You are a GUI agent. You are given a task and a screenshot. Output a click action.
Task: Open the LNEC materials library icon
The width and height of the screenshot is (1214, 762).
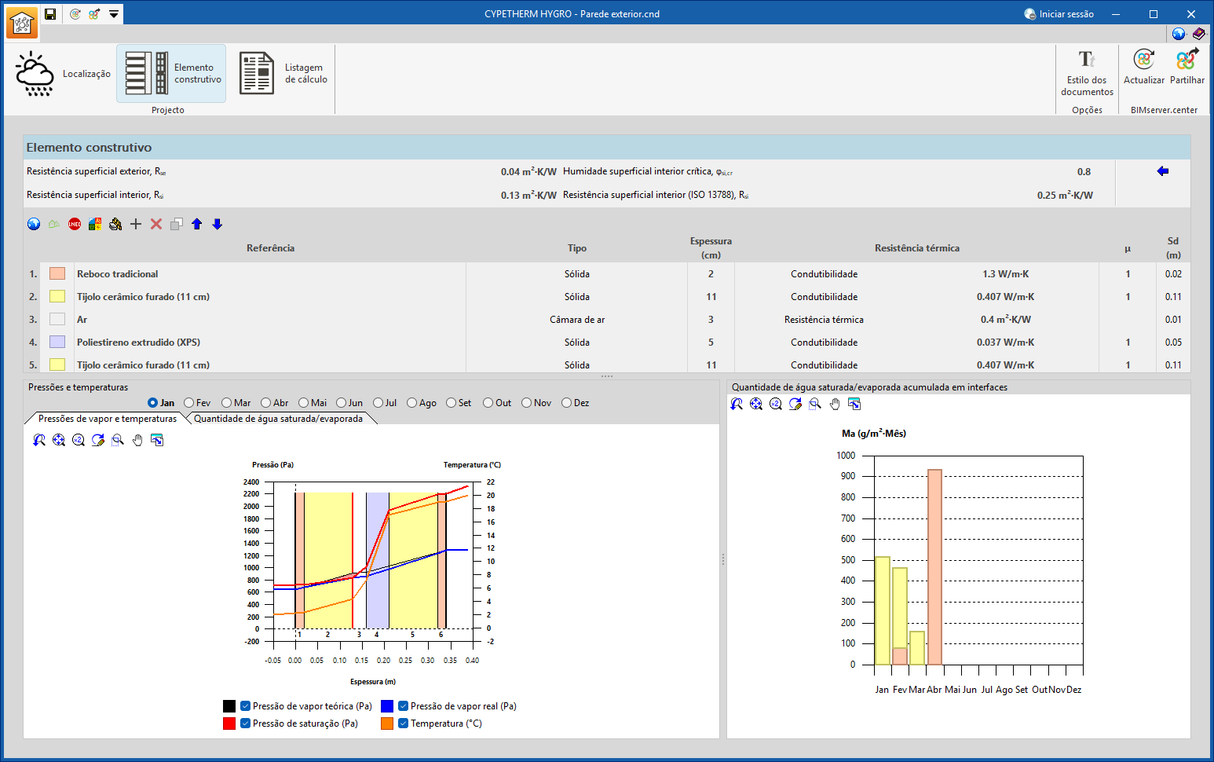pyautogui.click(x=75, y=224)
